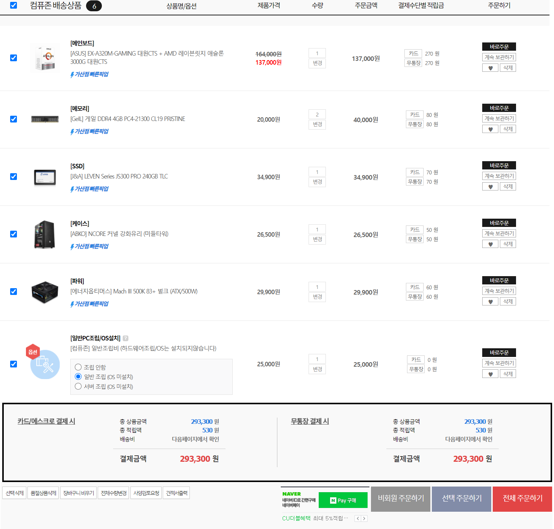
Task: Click the red 전체 주문하기 button
Action: (x=522, y=499)
